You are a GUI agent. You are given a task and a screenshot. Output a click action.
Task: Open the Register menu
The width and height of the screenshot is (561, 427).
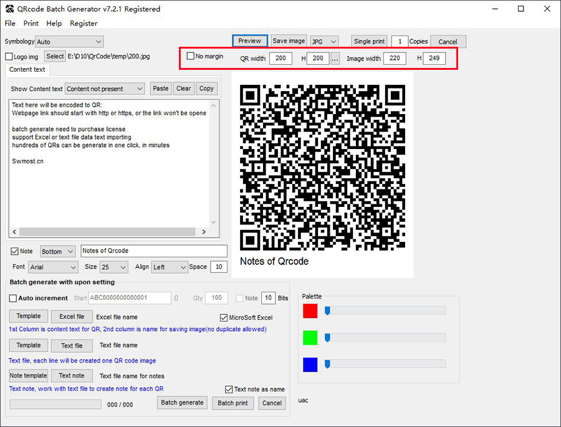[84, 23]
